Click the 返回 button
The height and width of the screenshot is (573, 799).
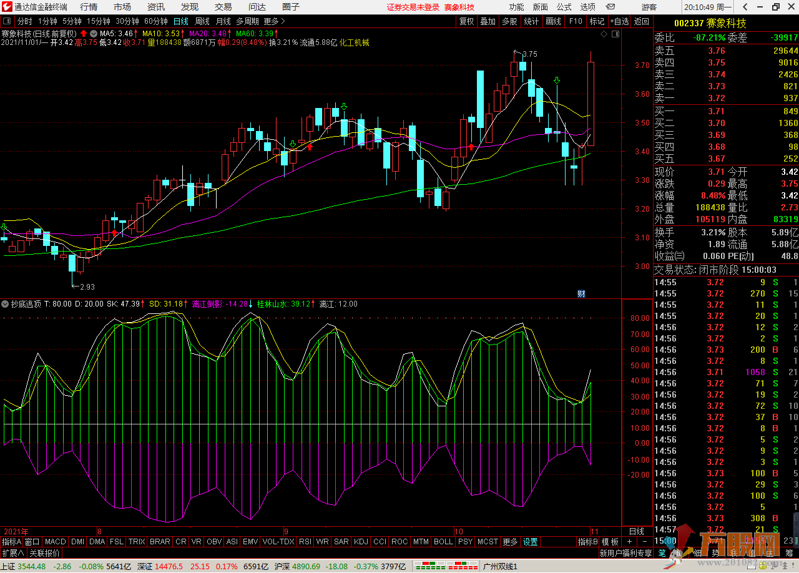pos(642,21)
